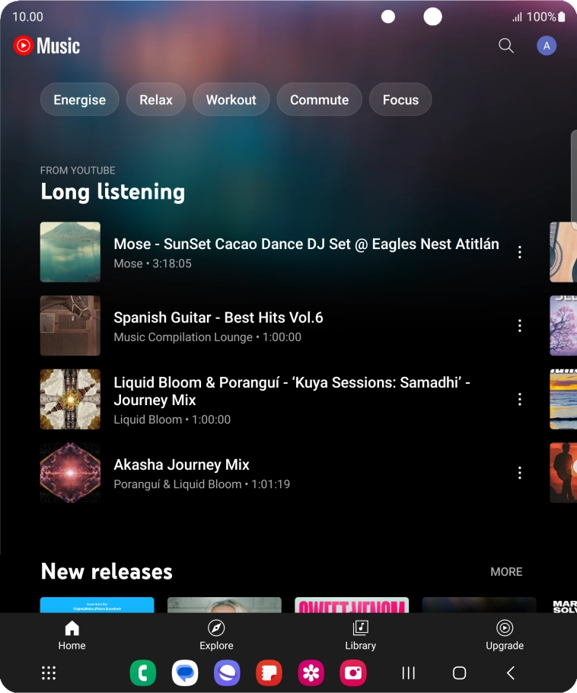The width and height of the screenshot is (577, 693).
Task: Expand options for Akasha Journey Mix
Action: click(520, 473)
